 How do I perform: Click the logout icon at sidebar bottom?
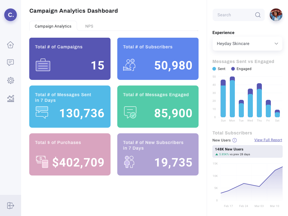pyautogui.click(x=10, y=206)
